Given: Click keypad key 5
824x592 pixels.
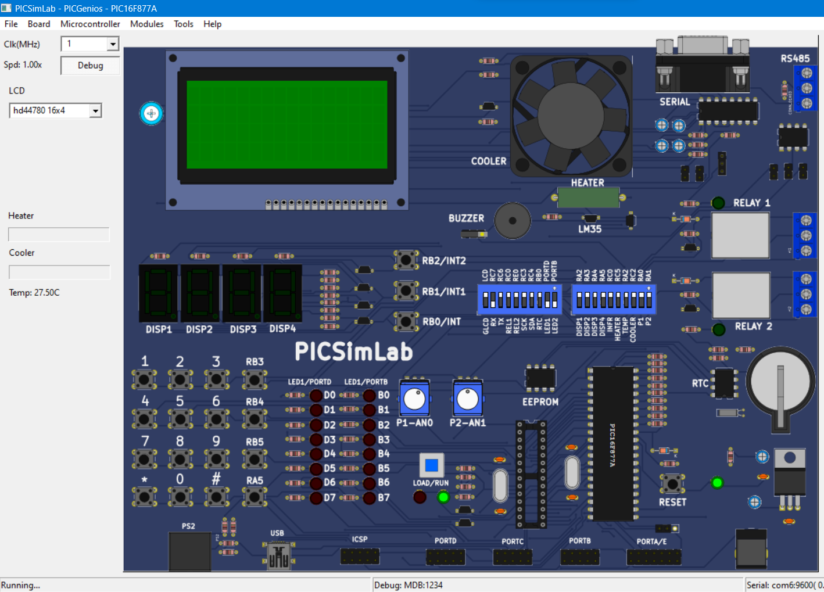Looking at the screenshot, I should [x=180, y=419].
